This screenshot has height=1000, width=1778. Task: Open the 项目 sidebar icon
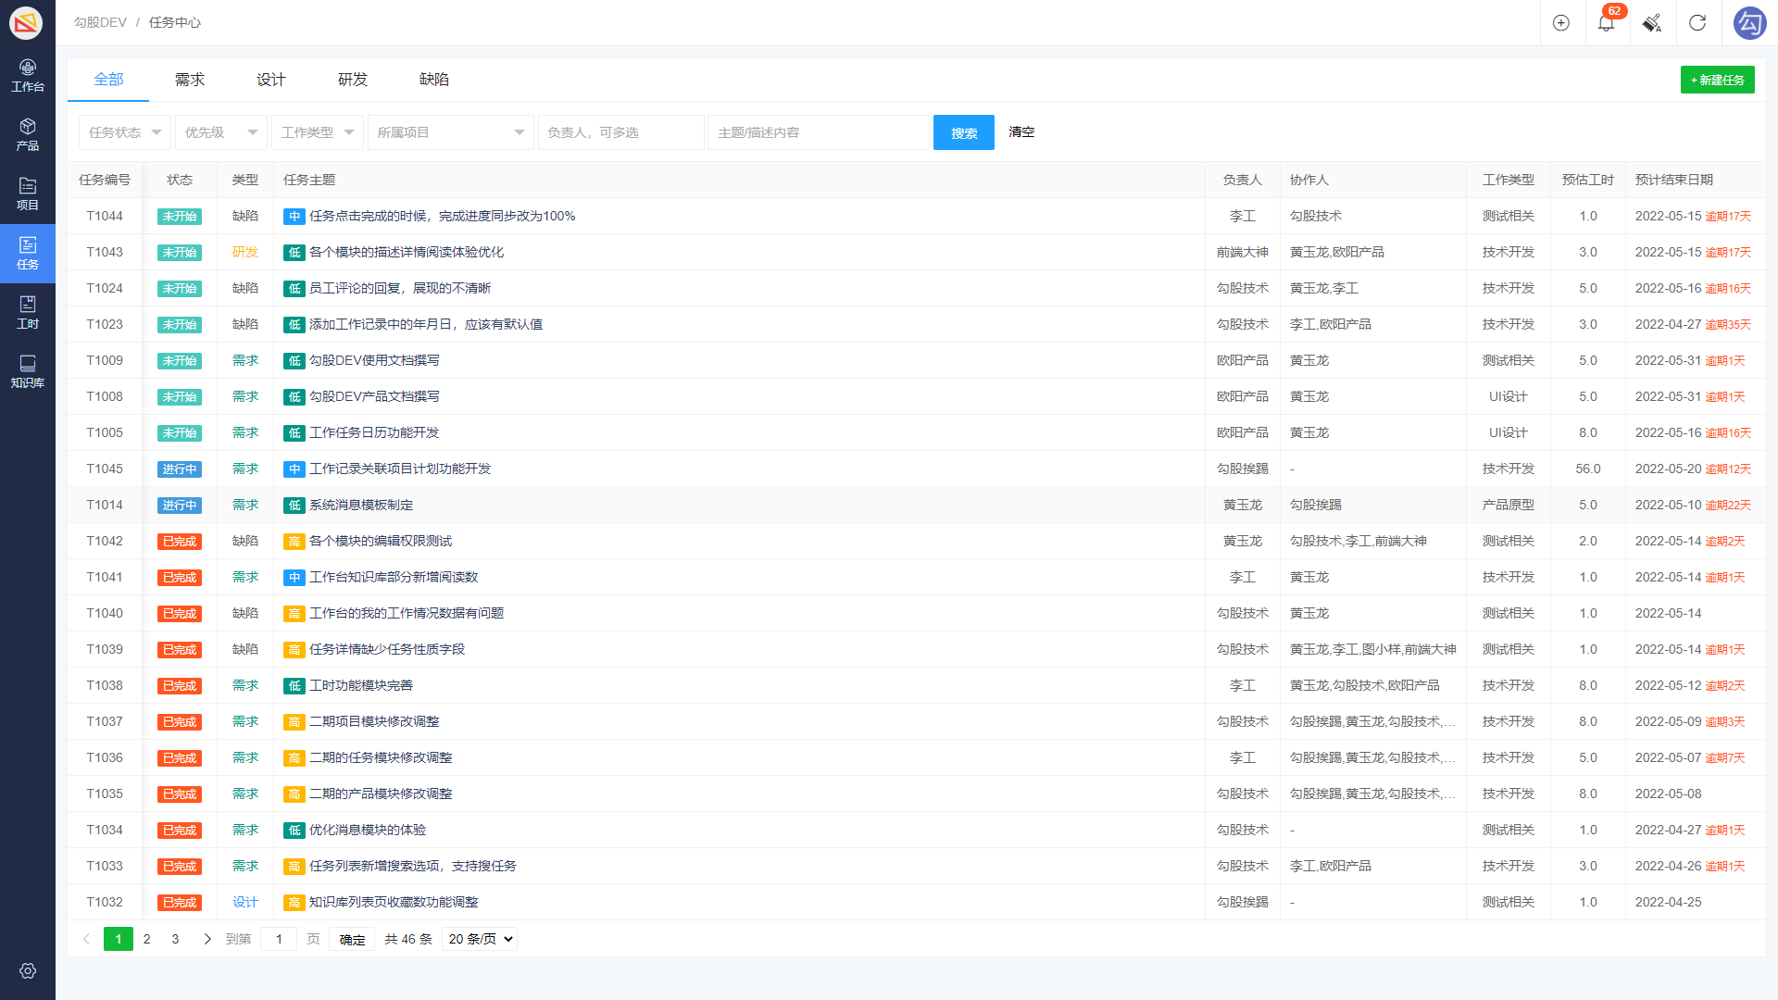pyautogui.click(x=28, y=194)
